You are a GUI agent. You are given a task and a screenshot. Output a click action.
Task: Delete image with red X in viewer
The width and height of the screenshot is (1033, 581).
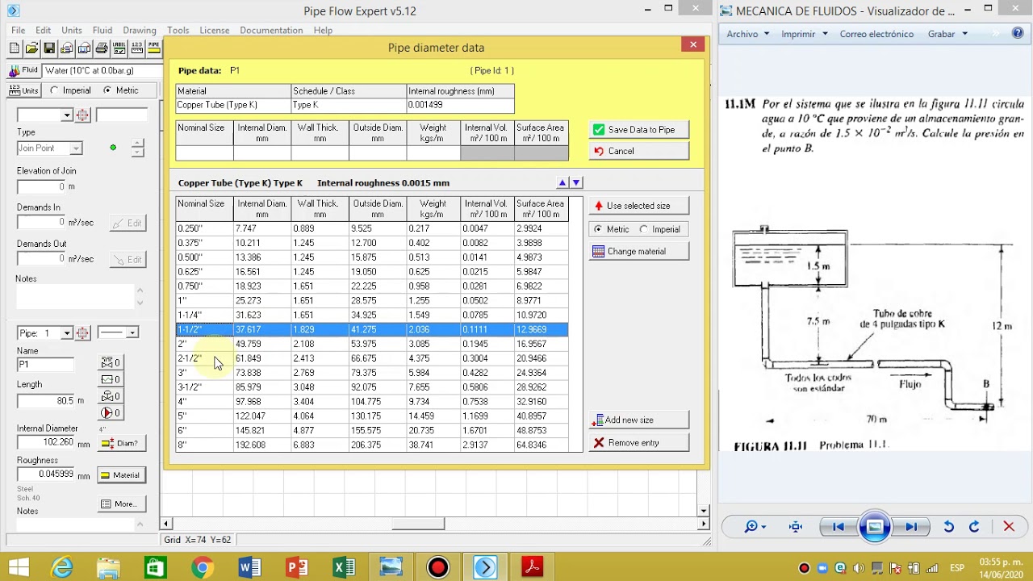[1009, 527]
